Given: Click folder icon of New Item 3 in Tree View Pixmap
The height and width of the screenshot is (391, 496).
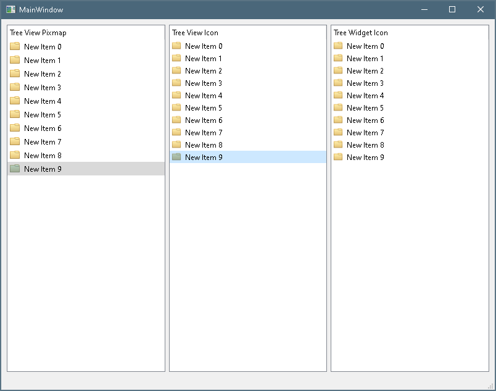Looking at the screenshot, I should 15,87.
